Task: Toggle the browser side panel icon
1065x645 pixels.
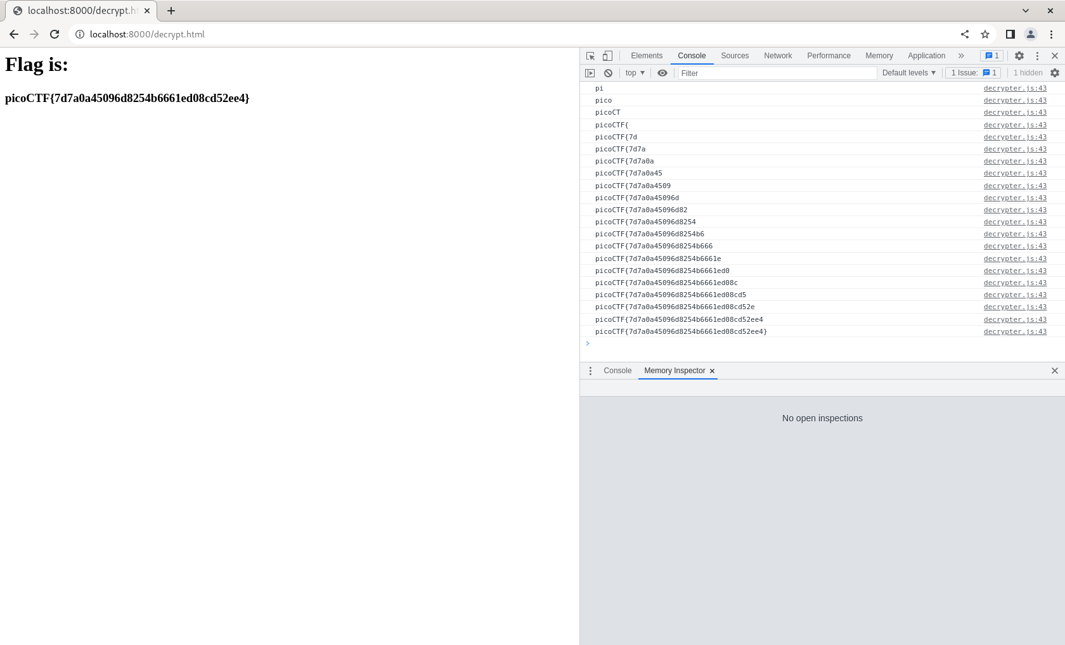Action: [x=1010, y=34]
